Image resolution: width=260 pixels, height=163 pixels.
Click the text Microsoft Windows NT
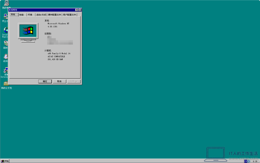tap(58, 24)
